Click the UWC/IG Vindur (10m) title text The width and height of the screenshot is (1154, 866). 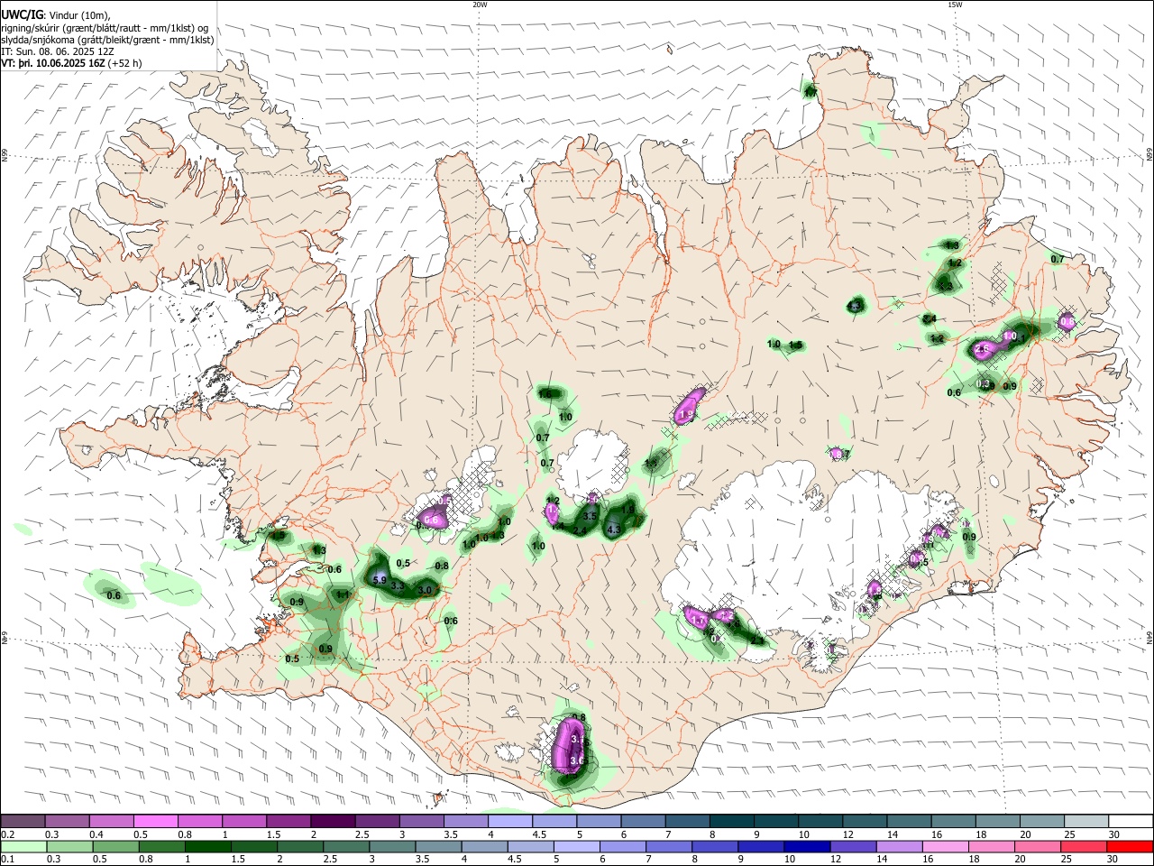tap(57, 14)
